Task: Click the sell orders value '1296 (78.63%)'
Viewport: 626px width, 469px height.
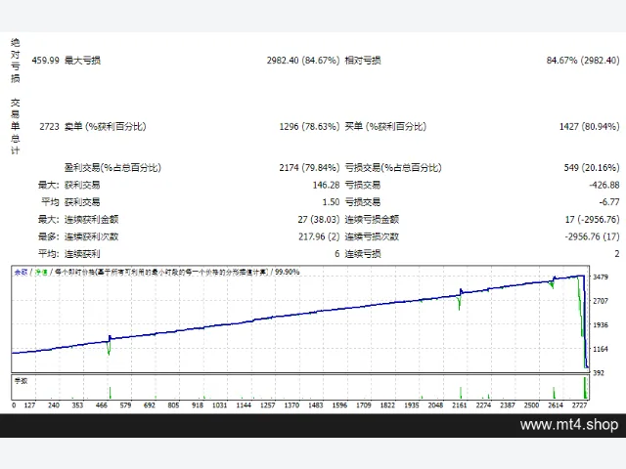Action: pyautogui.click(x=309, y=126)
